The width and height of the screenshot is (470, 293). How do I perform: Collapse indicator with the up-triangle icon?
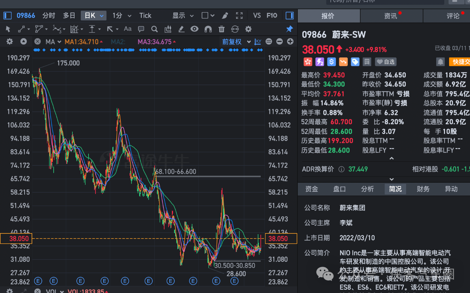click(x=23, y=42)
